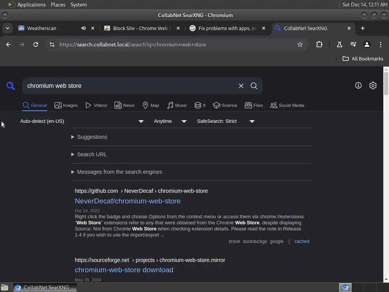Screen dimensions: 389x292
Task: Open the Auto-detect language dropdown
Action: click(82, 121)
